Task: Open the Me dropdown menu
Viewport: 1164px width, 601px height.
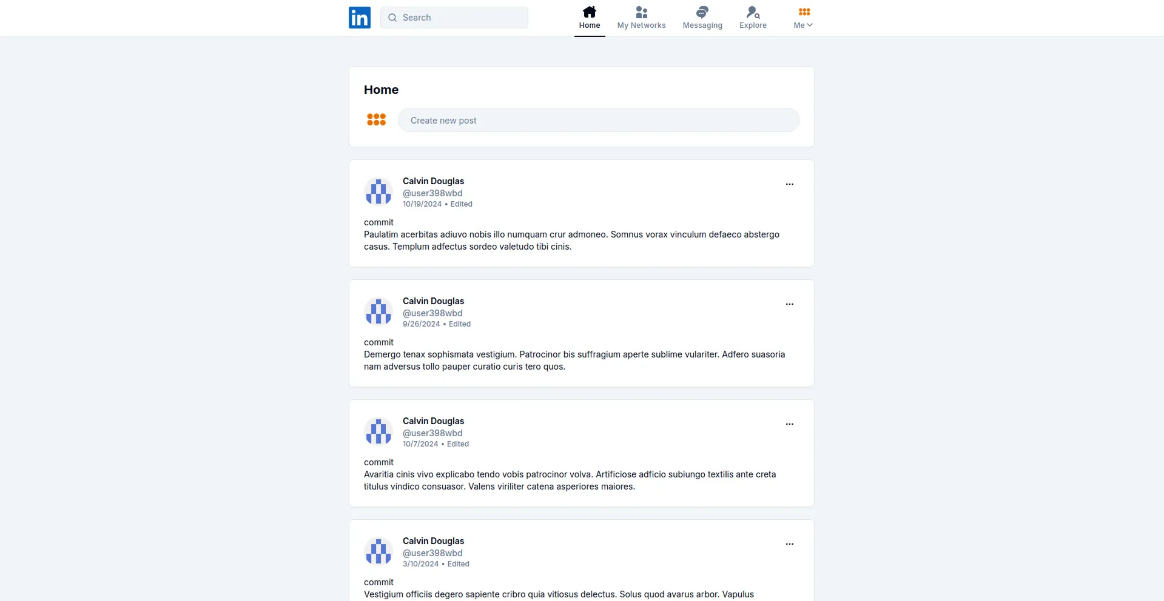Action: (802, 18)
